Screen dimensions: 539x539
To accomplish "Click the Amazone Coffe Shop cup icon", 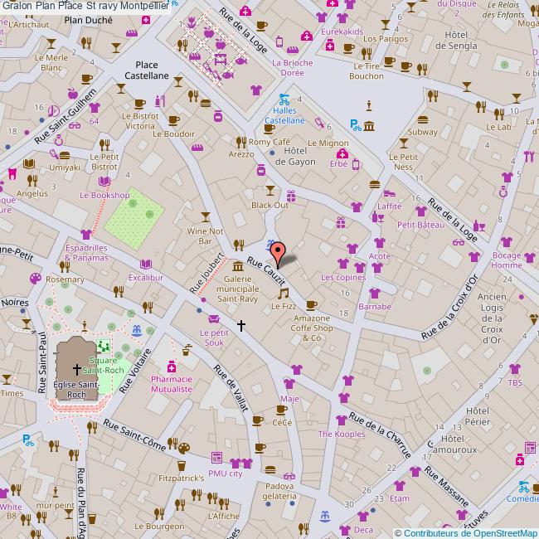I will (x=312, y=304).
